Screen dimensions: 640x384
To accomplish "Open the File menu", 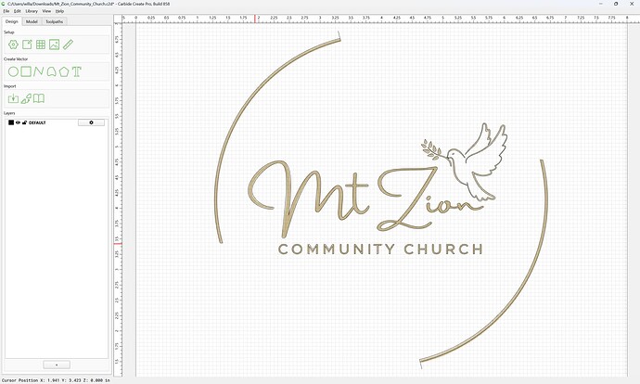I will (x=6, y=11).
